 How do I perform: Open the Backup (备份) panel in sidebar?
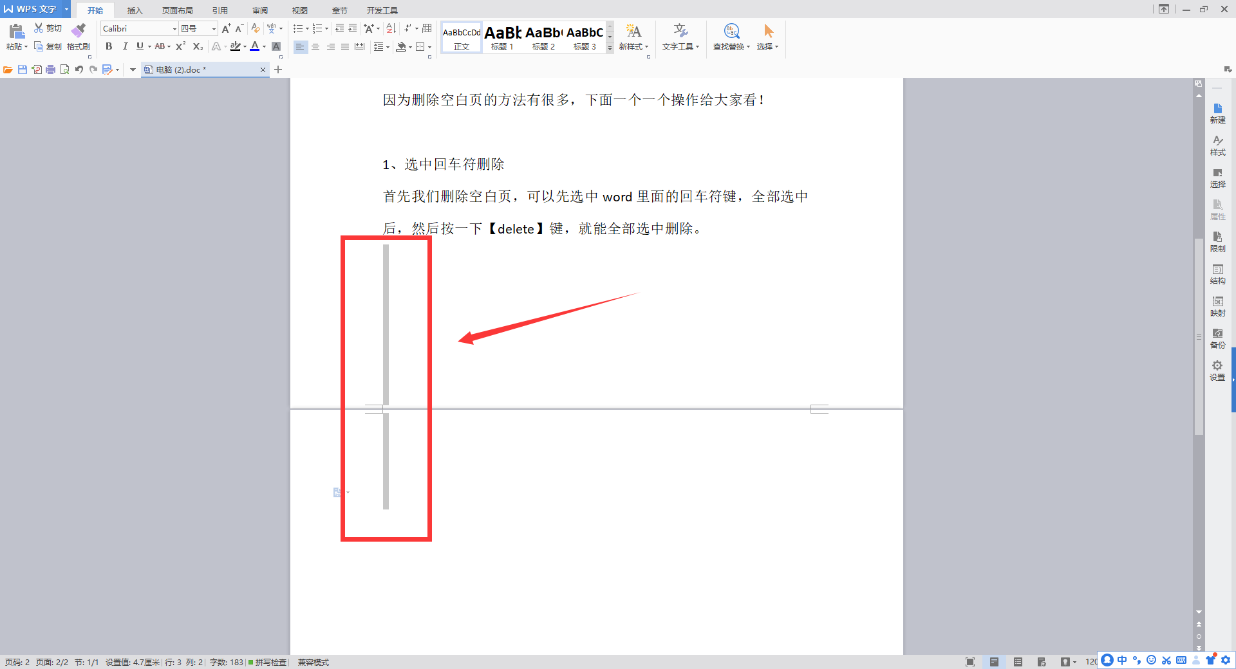tap(1217, 338)
